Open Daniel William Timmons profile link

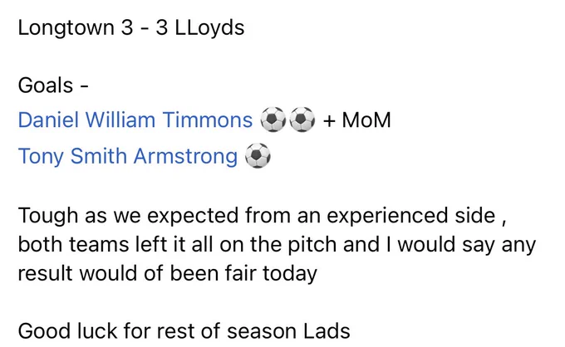point(135,120)
